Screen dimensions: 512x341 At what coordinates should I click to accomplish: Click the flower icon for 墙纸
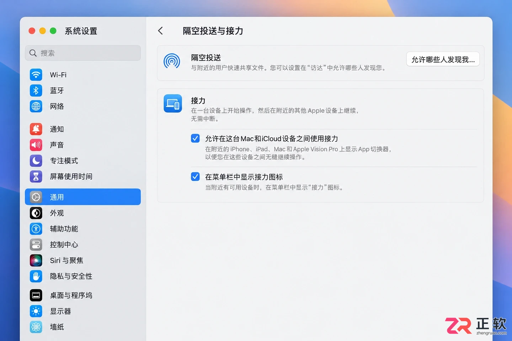[36, 327]
